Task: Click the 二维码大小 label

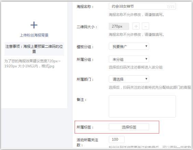Action: 87,27
